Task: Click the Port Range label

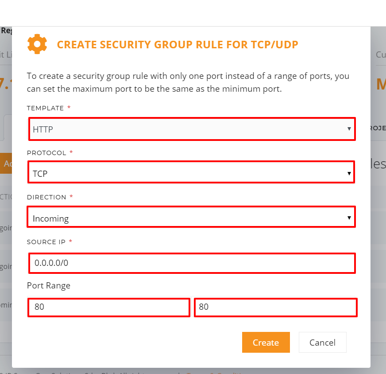Action: [49, 285]
